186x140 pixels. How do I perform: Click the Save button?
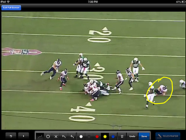coord(144,136)
